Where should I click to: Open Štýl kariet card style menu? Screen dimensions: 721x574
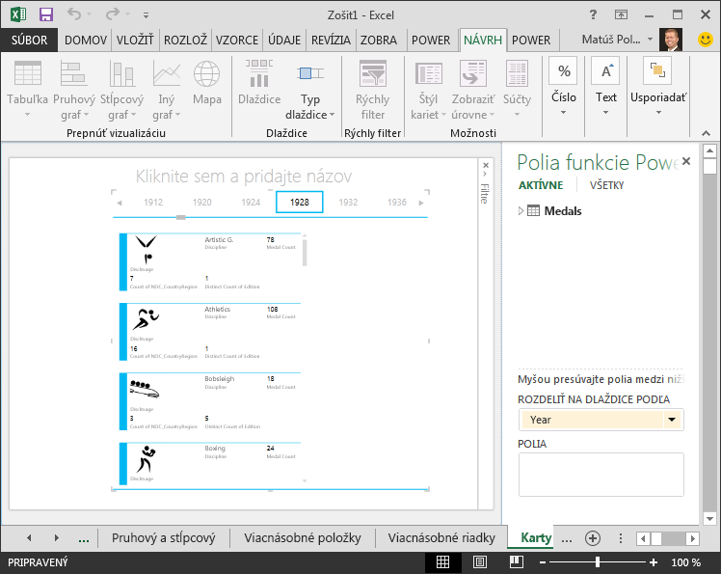[428, 90]
